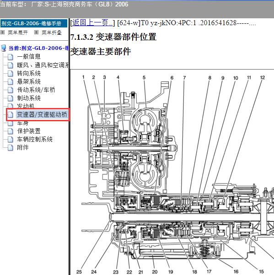Open the 变速器/变速驱动桥 tree item
Screen dimensions: 274x275
click(42, 114)
